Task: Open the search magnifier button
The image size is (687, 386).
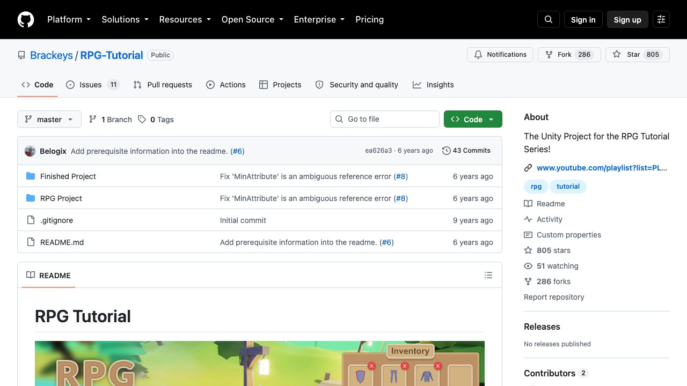Action: (549, 19)
